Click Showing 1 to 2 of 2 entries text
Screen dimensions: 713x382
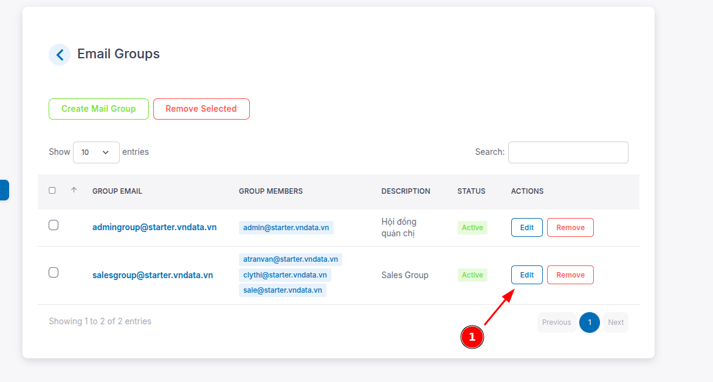click(x=100, y=322)
